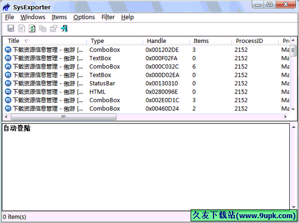This screenshot has height=223, width=299.
Task: Click the Save items toolbar icon
Action: [11, 29]
